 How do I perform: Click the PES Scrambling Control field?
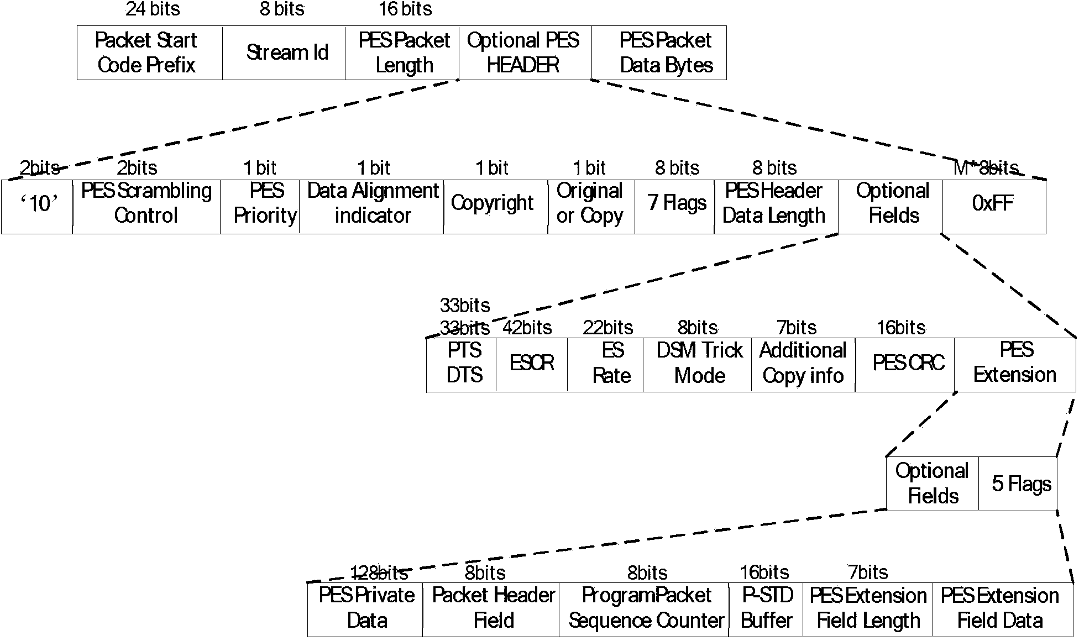point(133,195)
